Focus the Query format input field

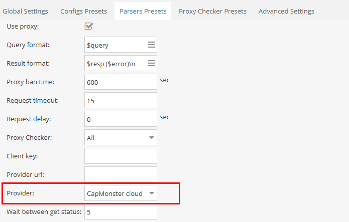point(115,45)
